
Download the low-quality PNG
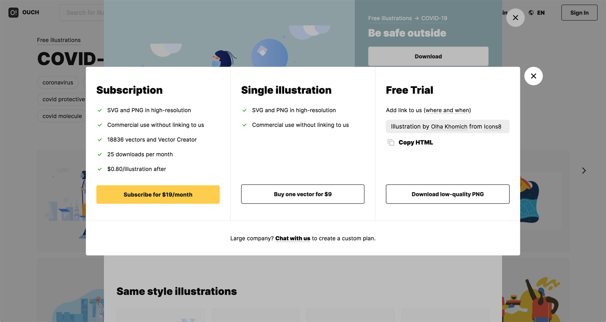click(x=448, y=194)
